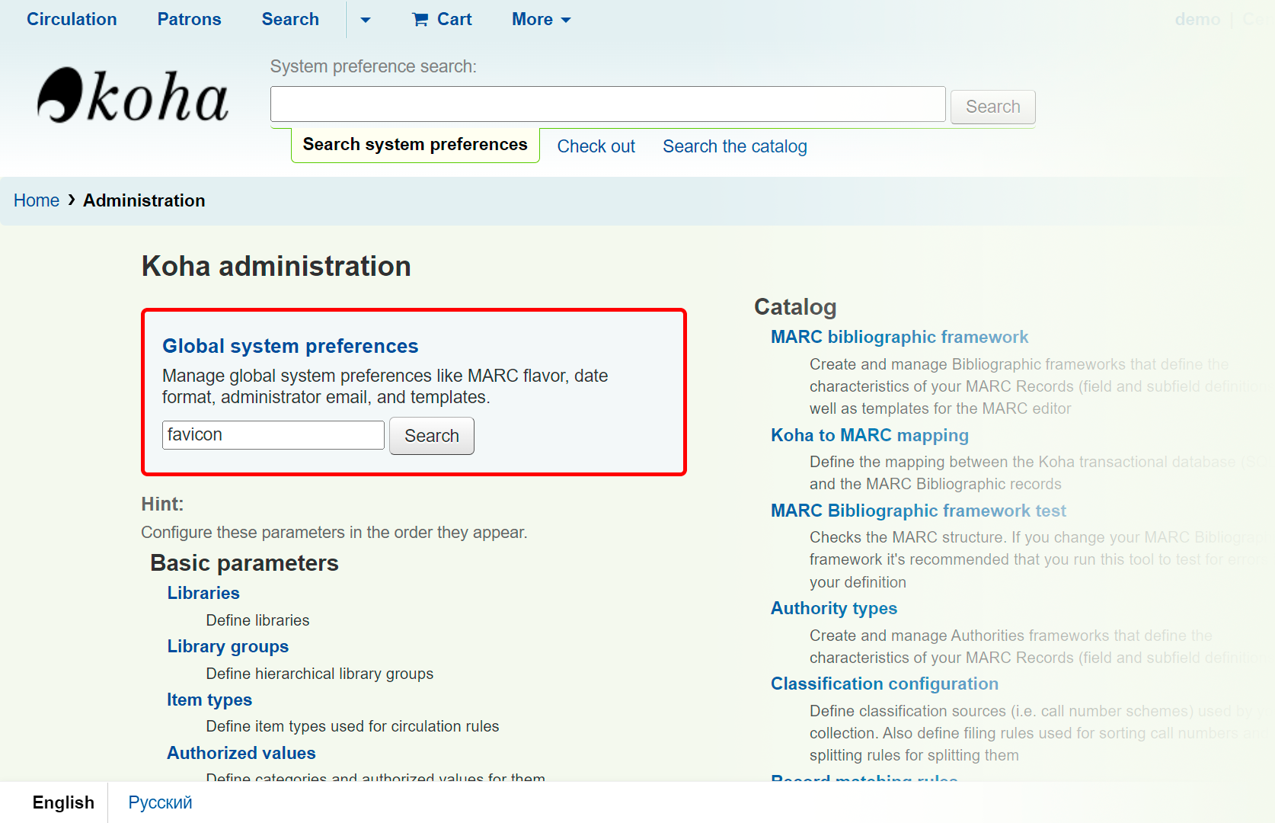
Task: Click Search button beside favicon field
Action: 431,436
